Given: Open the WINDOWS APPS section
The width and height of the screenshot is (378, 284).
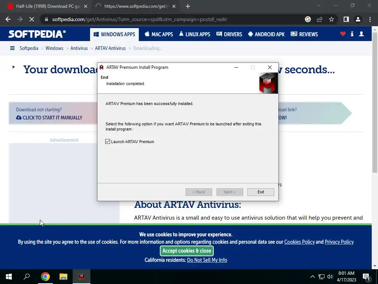Looking at the screenshot, I should click(x=114, y=34).
